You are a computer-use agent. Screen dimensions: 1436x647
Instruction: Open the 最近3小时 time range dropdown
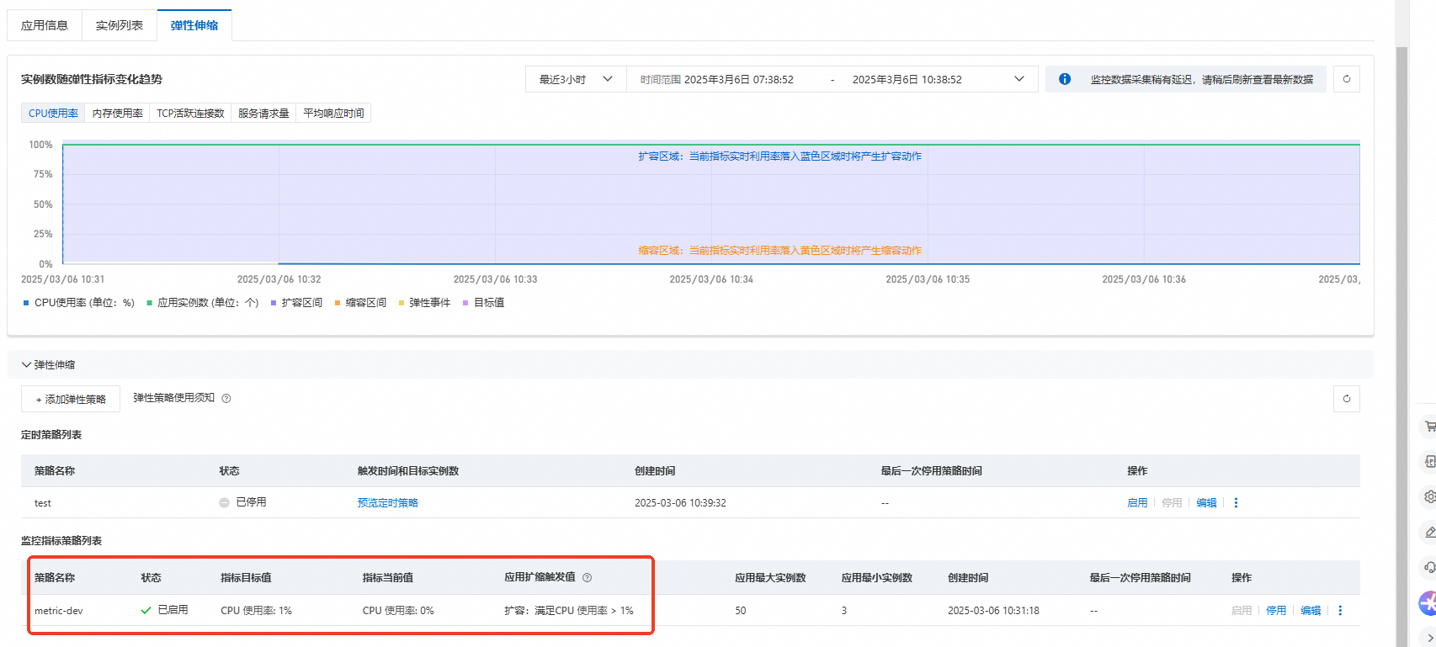(x=576, y=79)
